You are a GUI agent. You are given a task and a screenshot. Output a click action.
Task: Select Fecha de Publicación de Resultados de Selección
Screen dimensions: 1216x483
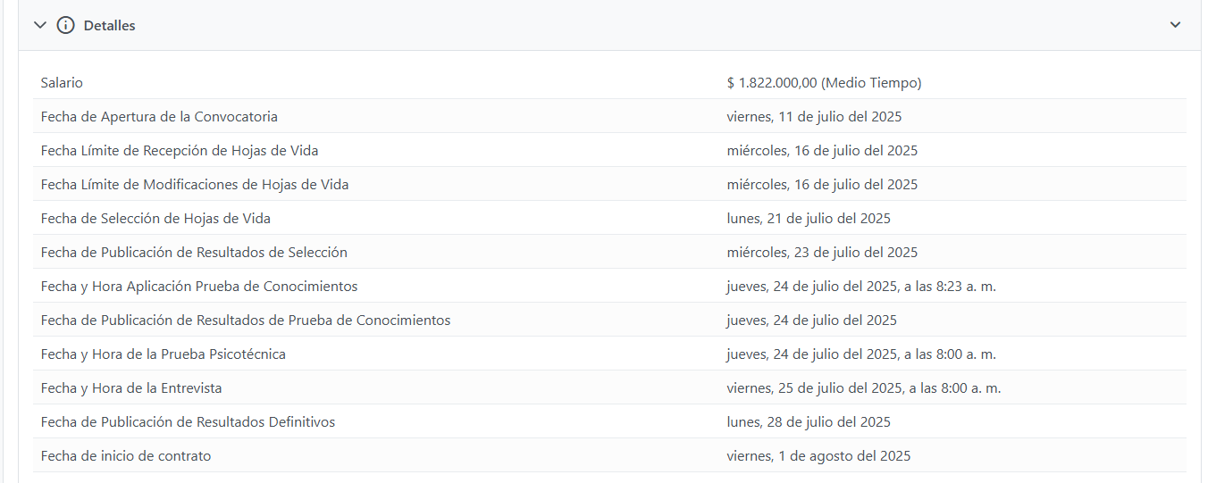194,253
